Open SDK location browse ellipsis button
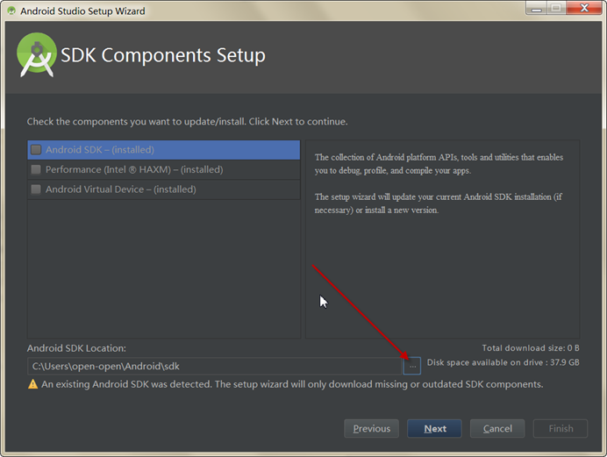Image resolution: width=607 pixels, height=457 pixels. coord(412,366)
